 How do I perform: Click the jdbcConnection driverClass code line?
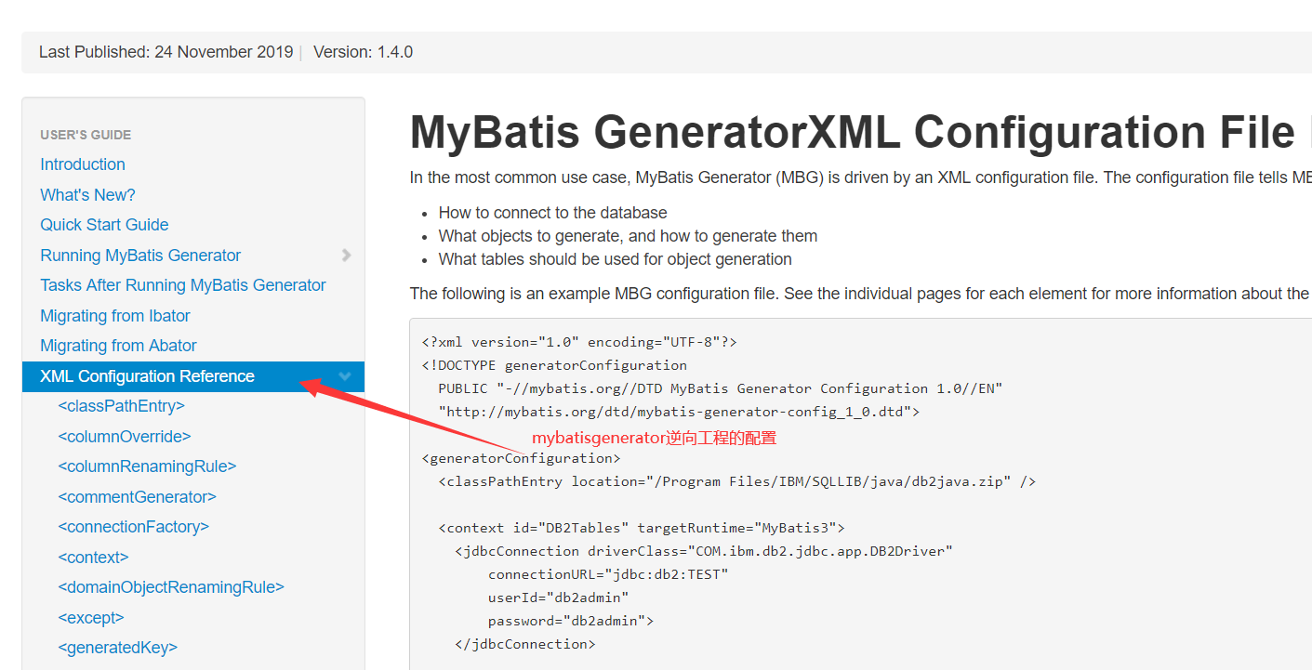(x=704, y=551)
